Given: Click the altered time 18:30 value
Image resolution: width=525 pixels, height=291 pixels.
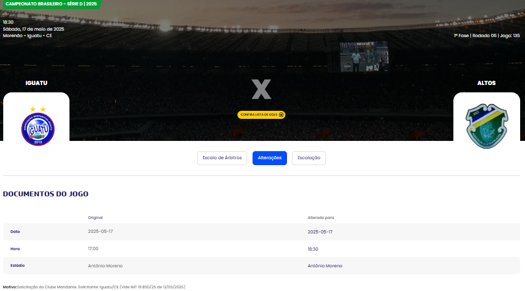Looking at the screenshot, I should coord(313,249).
